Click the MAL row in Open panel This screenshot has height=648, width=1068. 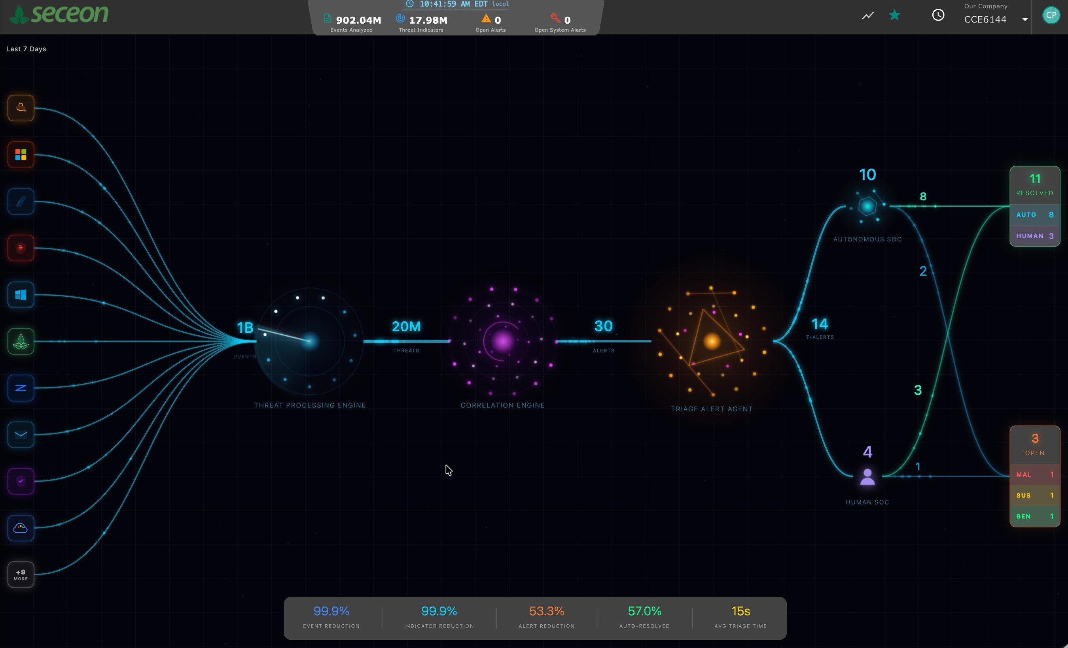[1035, 475]
